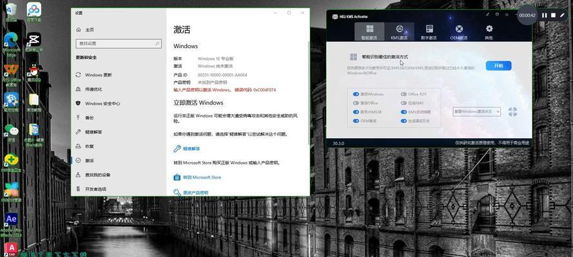
Task: Click the recorder's pencil annotation icon
Action: click(563, 15)
